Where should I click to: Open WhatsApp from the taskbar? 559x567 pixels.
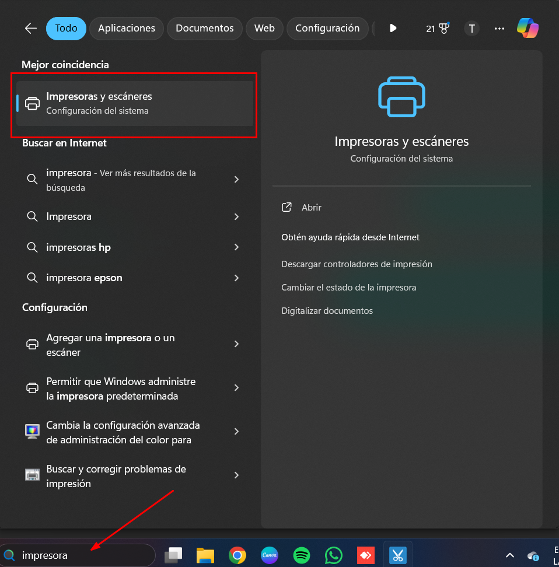point(333,555)
